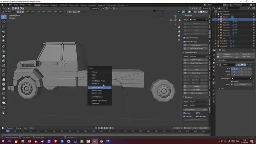Screen dimensions: 256x144
Task: Click the Set Origin button
Action: (196, 90)
